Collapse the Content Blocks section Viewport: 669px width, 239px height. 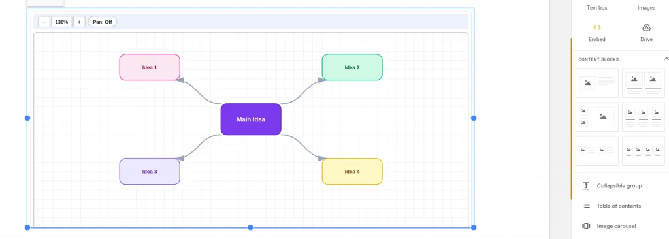(x=666, y=59)
